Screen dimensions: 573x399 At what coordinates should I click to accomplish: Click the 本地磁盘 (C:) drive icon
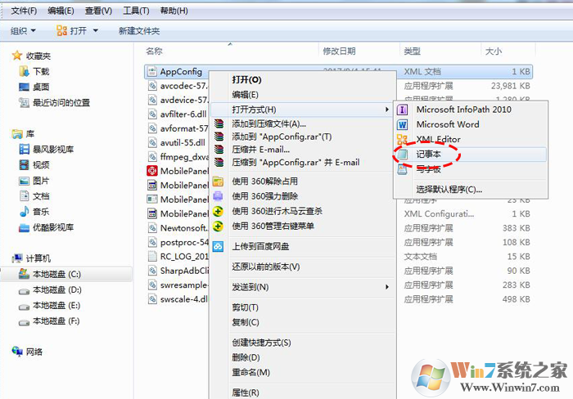tap(24, 274)
